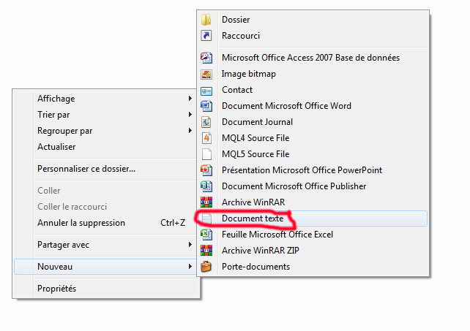Viewport: 470px width, 331px height.
Task: Expand the Affichage submenu arrow
Action: point(190,99)
